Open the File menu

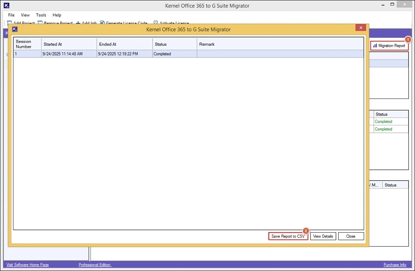point(11,15)
